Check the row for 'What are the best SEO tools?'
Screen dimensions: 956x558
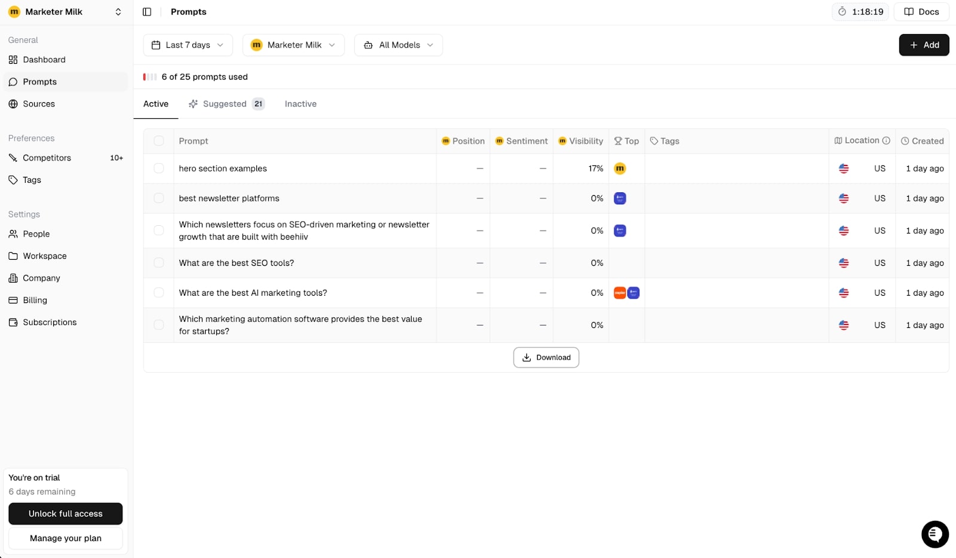159,263
